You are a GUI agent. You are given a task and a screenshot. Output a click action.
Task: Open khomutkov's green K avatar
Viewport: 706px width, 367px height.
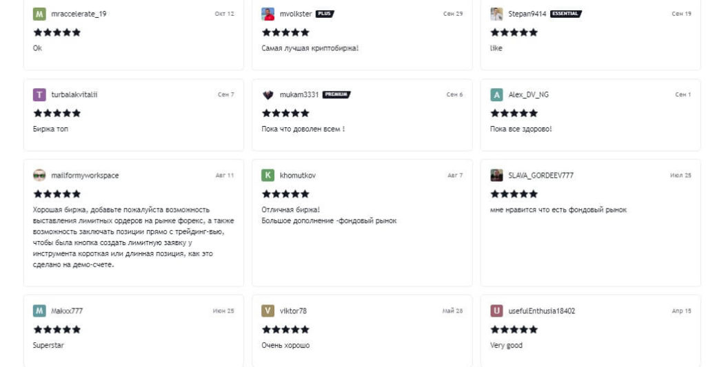click(268, 176)
